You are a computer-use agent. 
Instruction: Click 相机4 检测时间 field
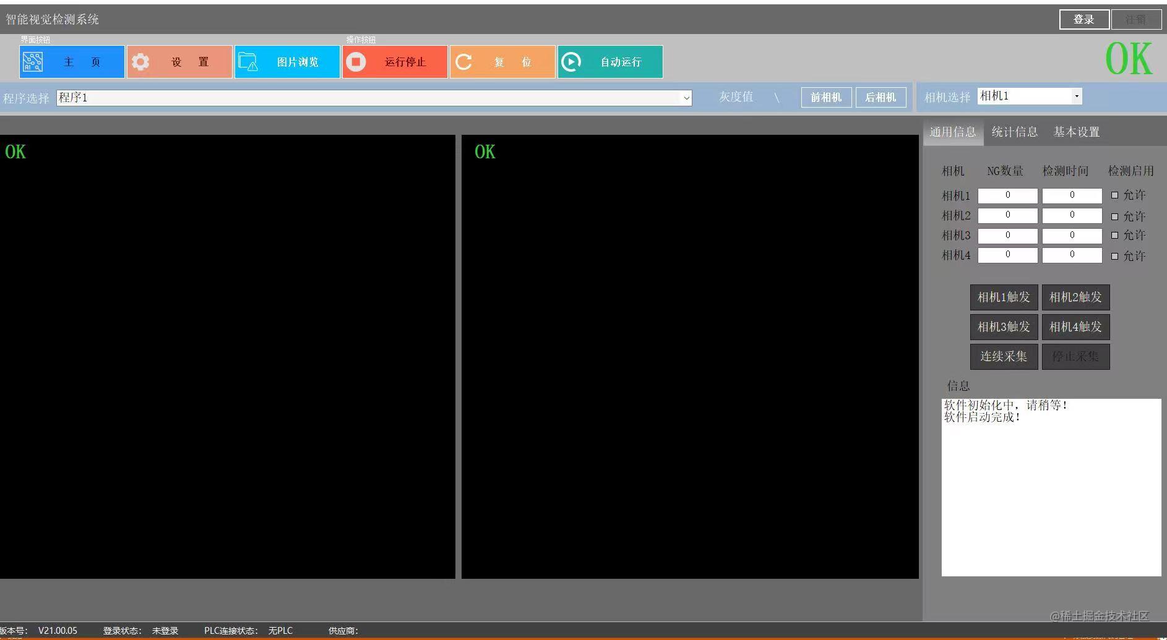(1072, 255)
